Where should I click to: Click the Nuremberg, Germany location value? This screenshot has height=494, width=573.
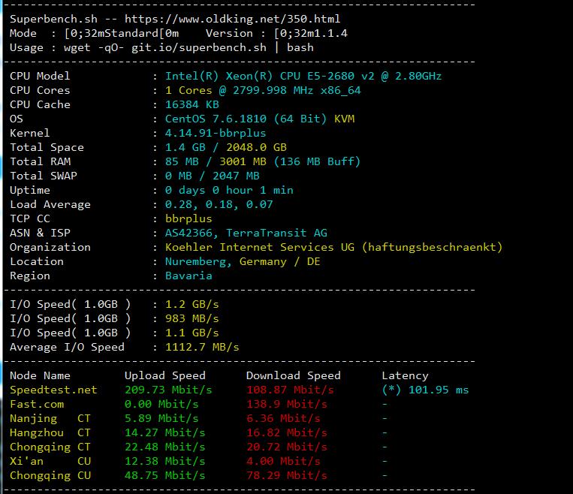pos(243,261)
